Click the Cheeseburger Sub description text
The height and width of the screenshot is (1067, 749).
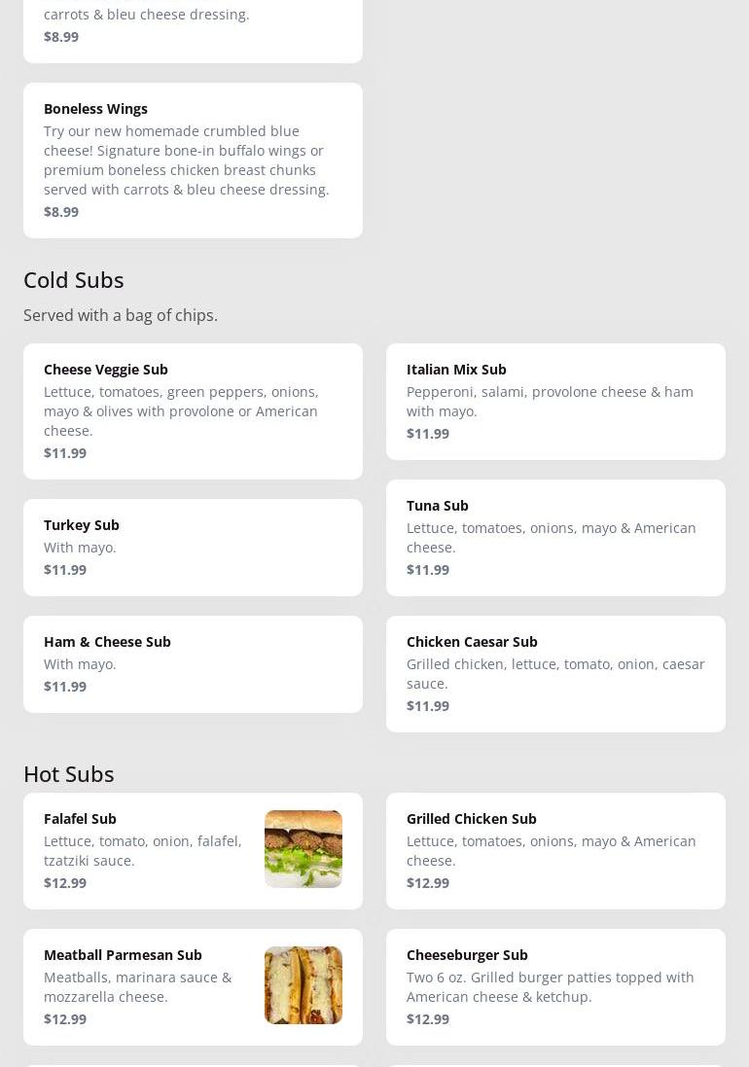(x=550, y=986)
